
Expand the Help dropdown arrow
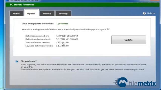[154, 13]
